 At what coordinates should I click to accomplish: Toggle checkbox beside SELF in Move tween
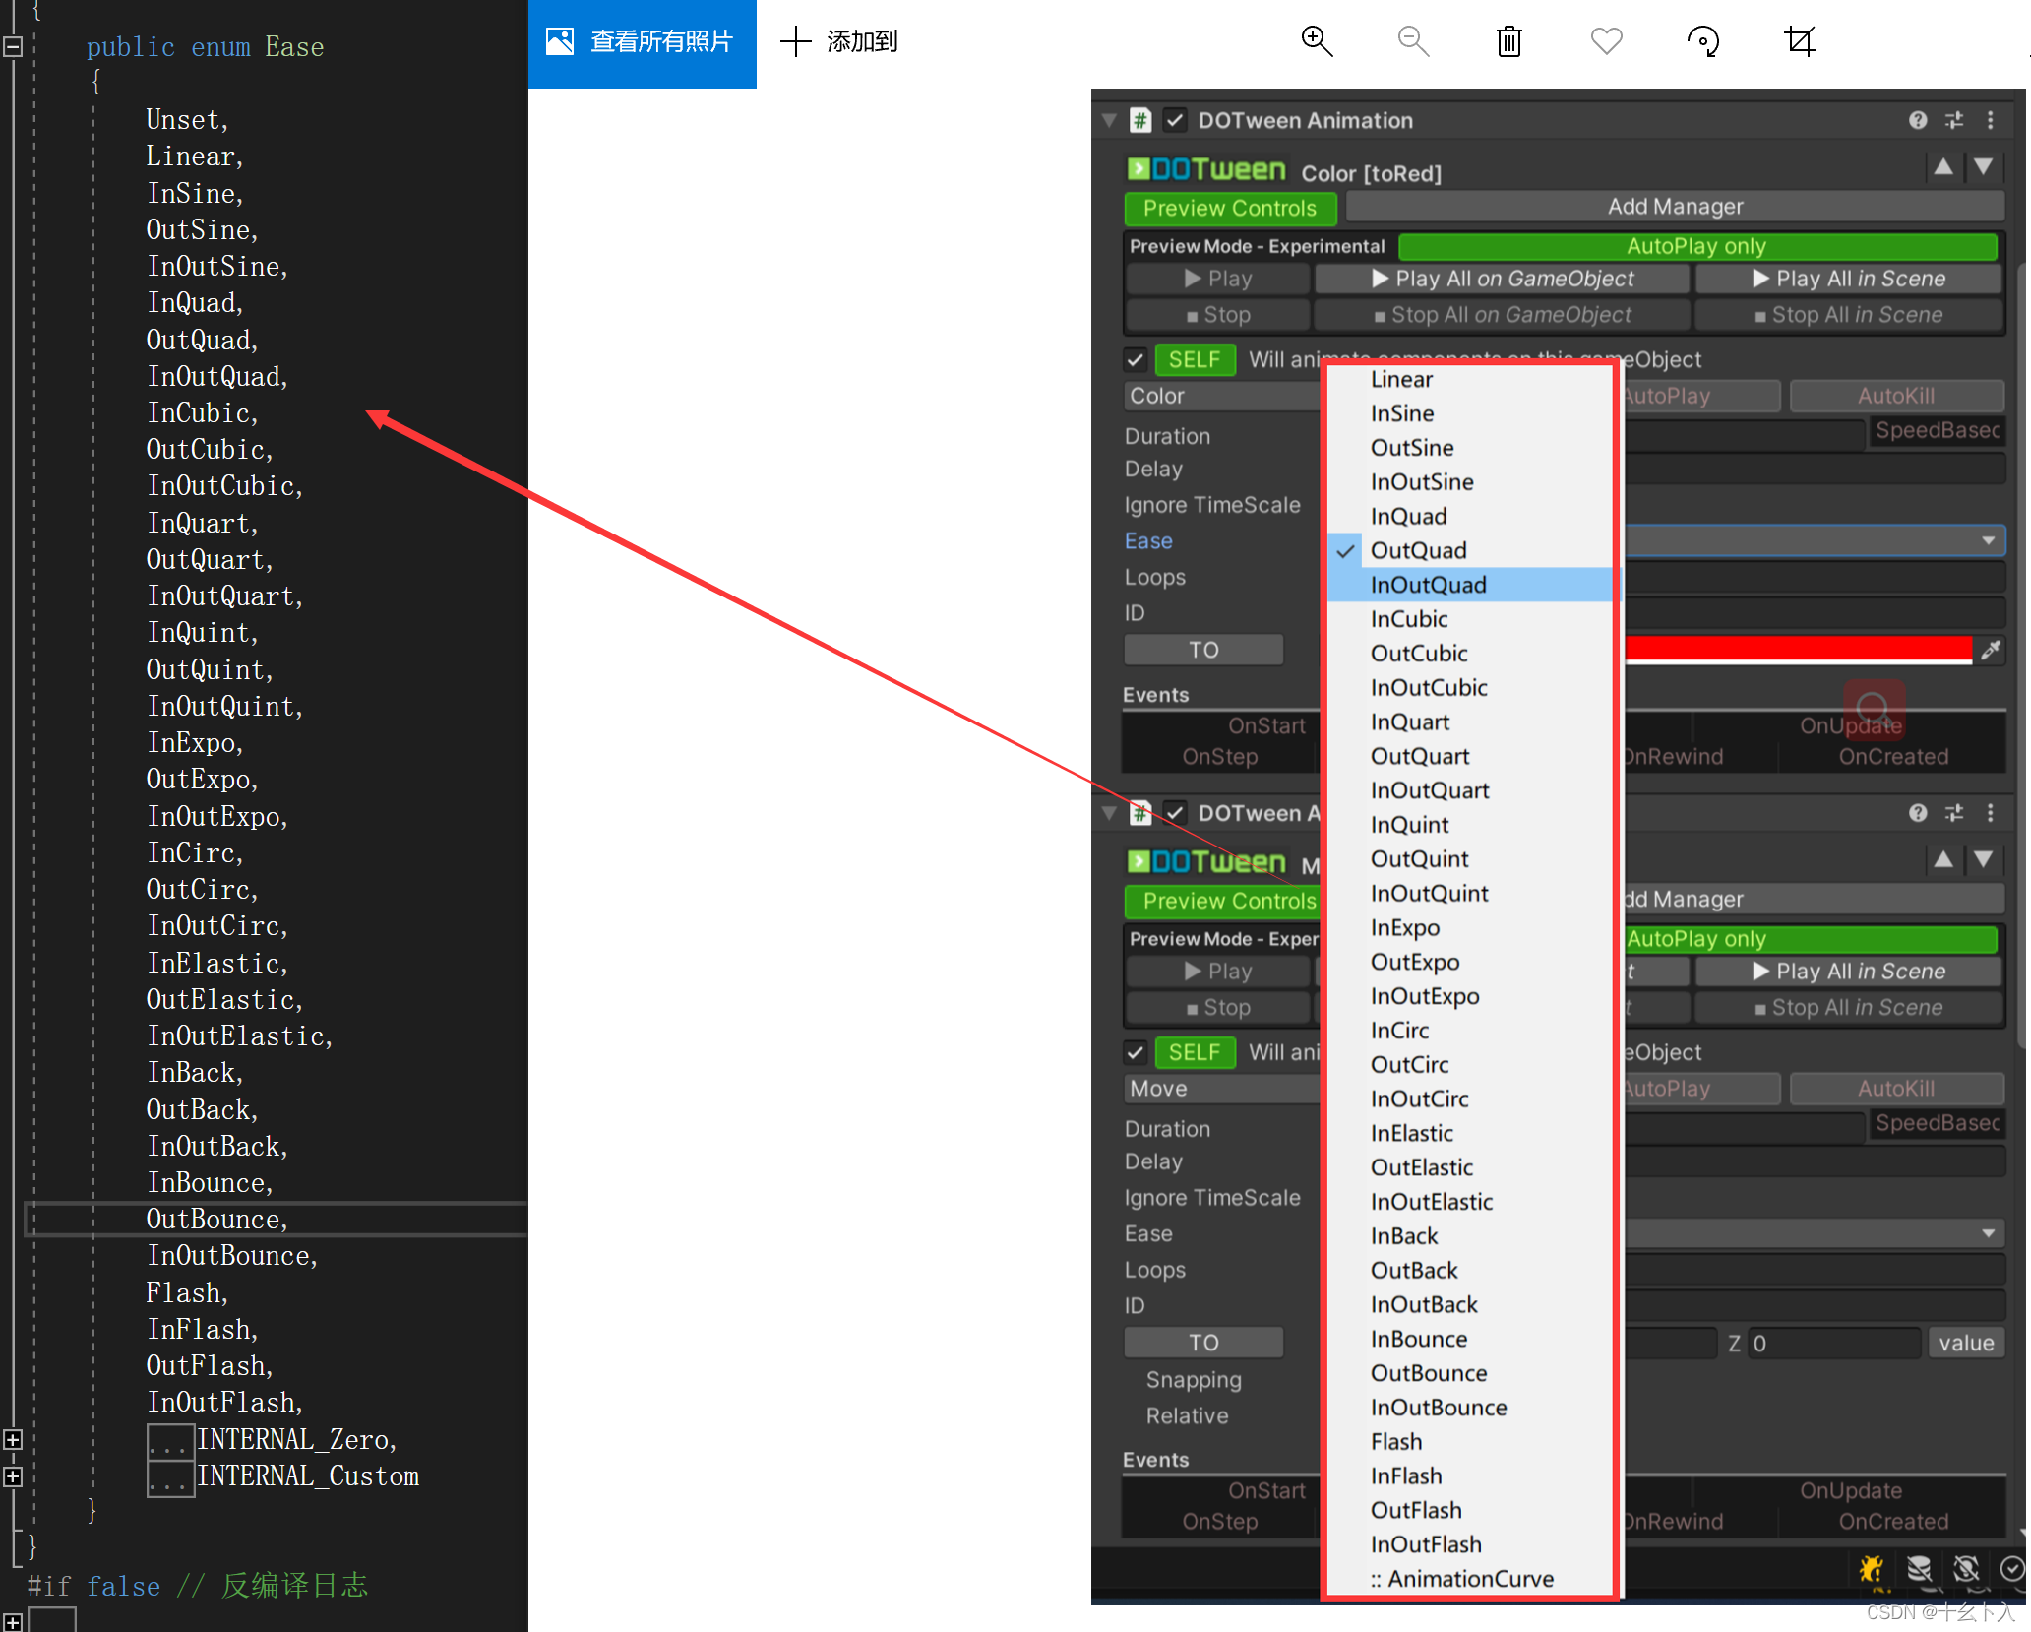pos(1136,1053)
